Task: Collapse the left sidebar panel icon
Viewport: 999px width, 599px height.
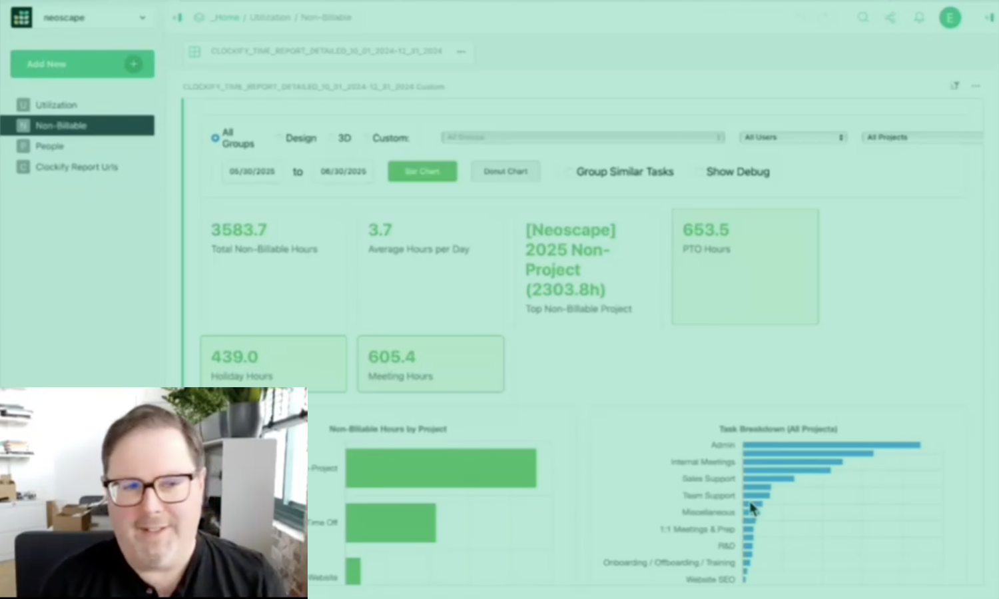Action: tap(177, 17)
